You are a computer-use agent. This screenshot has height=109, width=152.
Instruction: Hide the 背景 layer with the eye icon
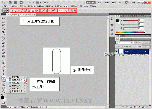(117, 51)
